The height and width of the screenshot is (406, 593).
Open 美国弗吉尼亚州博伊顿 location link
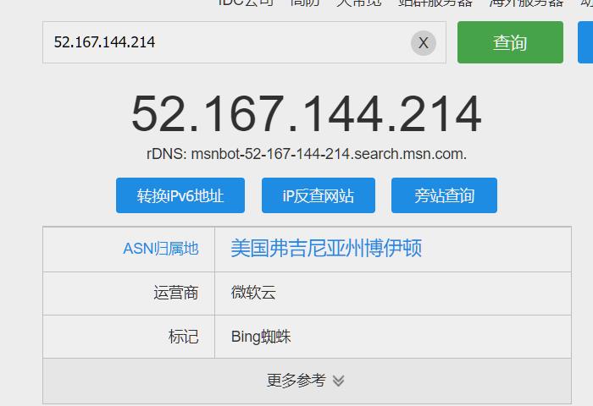coord(326,249)
